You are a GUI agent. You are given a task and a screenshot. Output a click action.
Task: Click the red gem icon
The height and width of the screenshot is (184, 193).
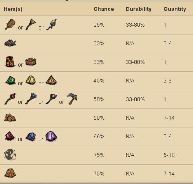[10, 136]
